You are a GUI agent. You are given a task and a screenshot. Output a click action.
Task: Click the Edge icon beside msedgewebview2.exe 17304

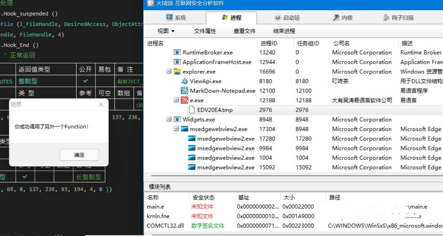(x=184, y=129)
